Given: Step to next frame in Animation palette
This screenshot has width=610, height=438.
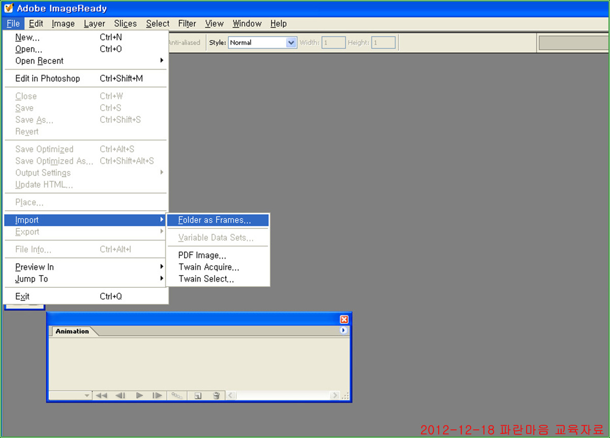Looking at the screenshot, I should [158, 395].
